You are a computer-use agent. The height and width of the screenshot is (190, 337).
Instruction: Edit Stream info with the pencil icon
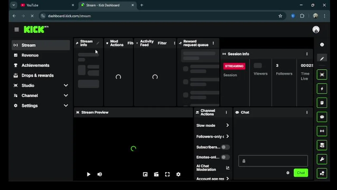click(98, 43)
